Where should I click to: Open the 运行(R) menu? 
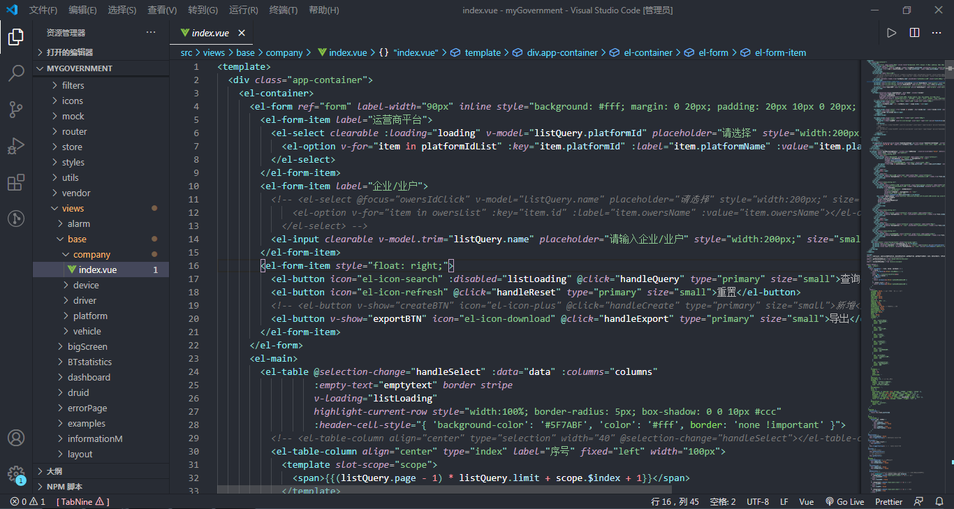coord(243,10)
